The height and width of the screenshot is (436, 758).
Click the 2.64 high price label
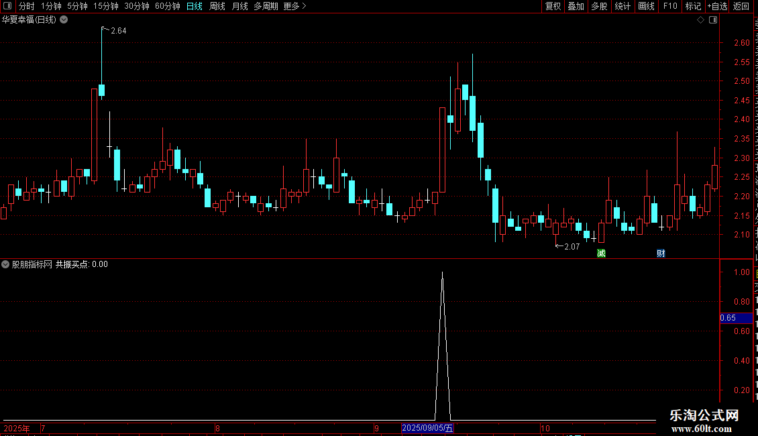(119, 31)
